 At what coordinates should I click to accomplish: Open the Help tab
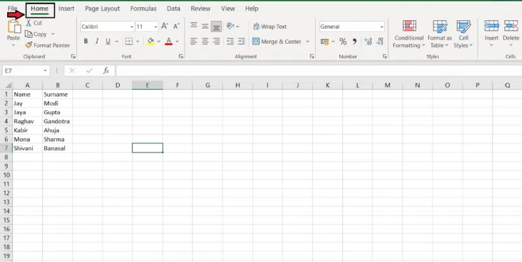click(x=252, y=8)
